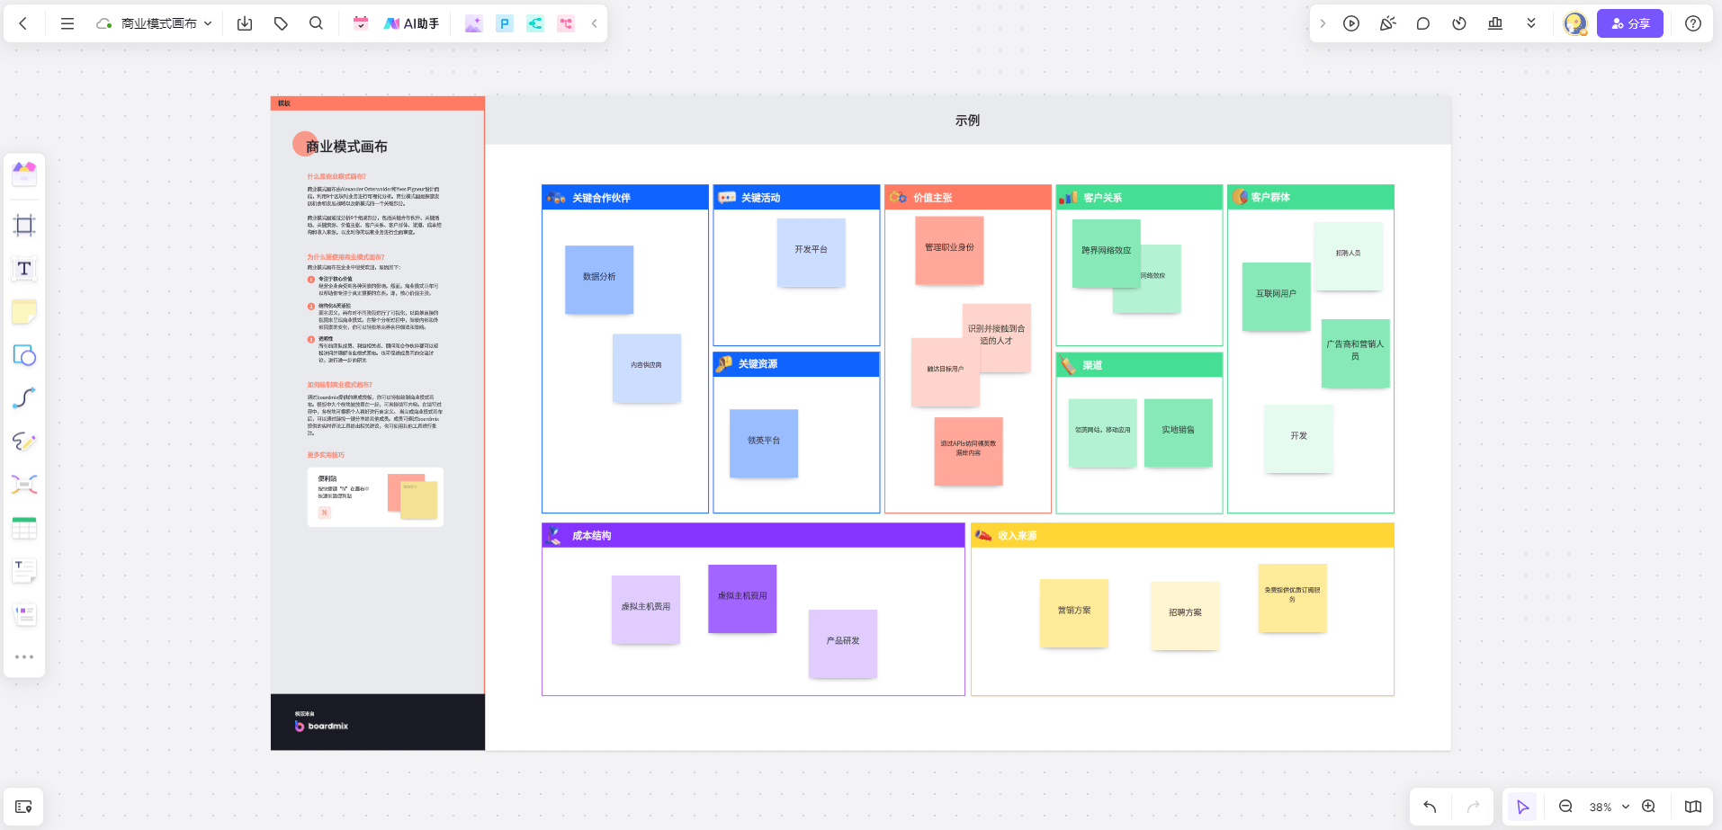Open the voting chart icon

1495,23
